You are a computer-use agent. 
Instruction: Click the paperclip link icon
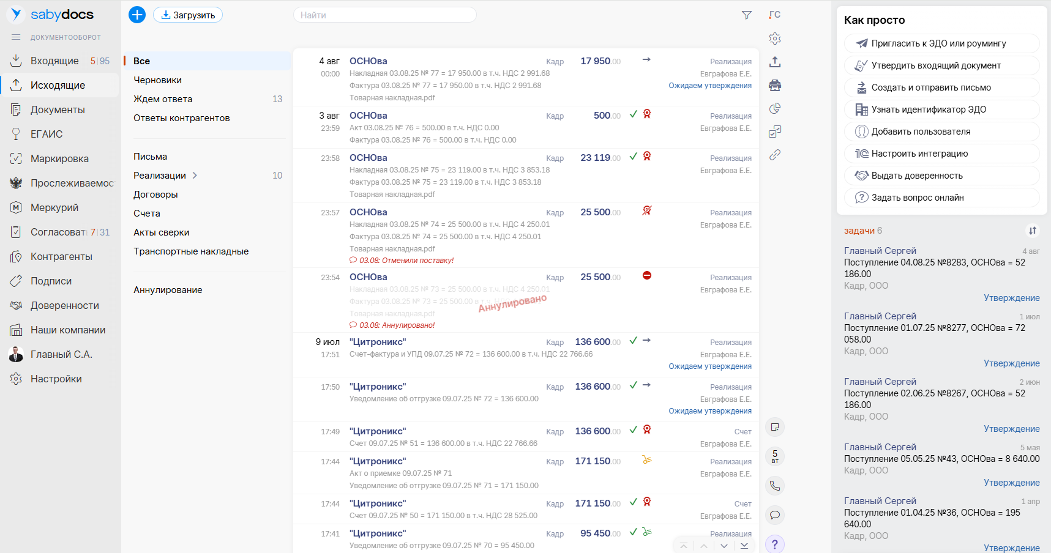tap(775, 155)
